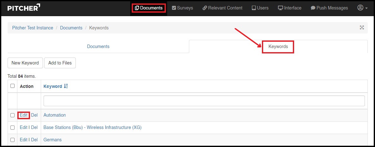This screenshot has height=147, width=375.
Task: Open the Users section
Action: tap(260, 8)
